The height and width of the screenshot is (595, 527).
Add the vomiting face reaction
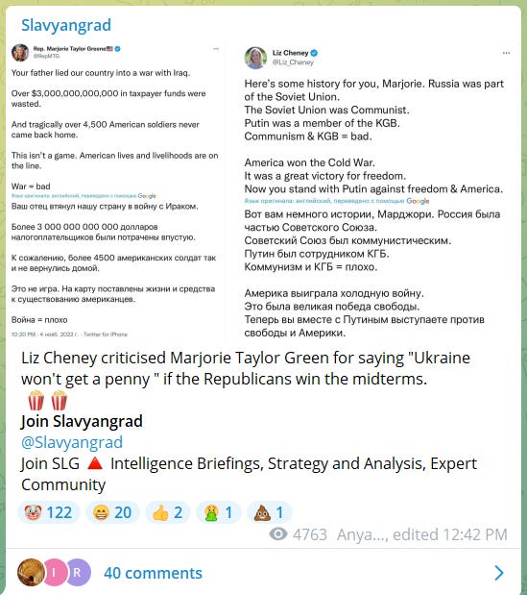point(218,512)
